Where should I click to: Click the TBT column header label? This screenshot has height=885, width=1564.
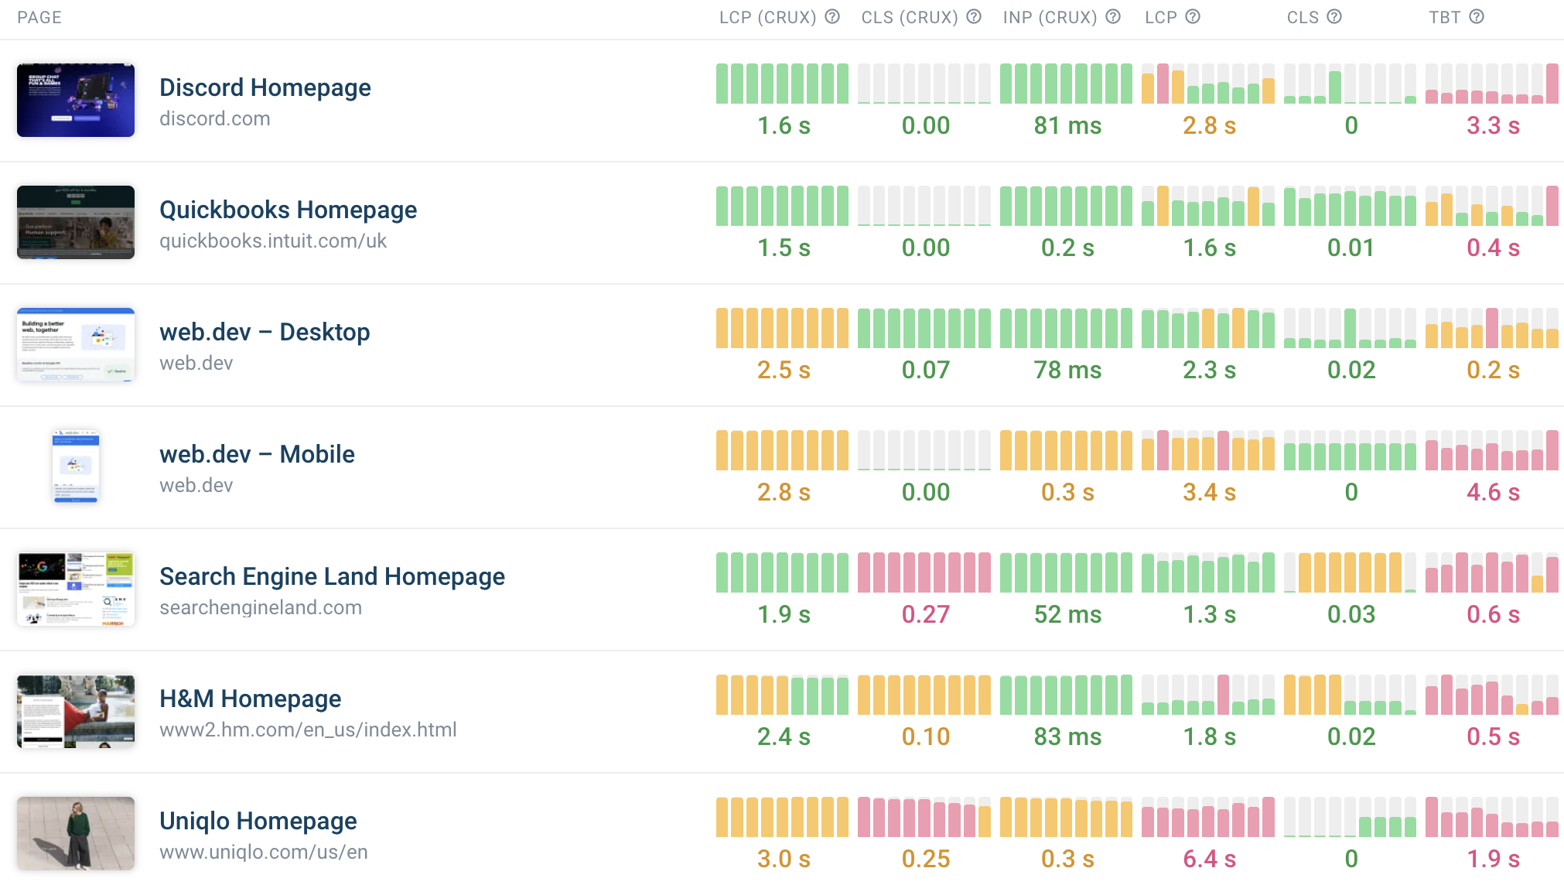(1445, 17)
